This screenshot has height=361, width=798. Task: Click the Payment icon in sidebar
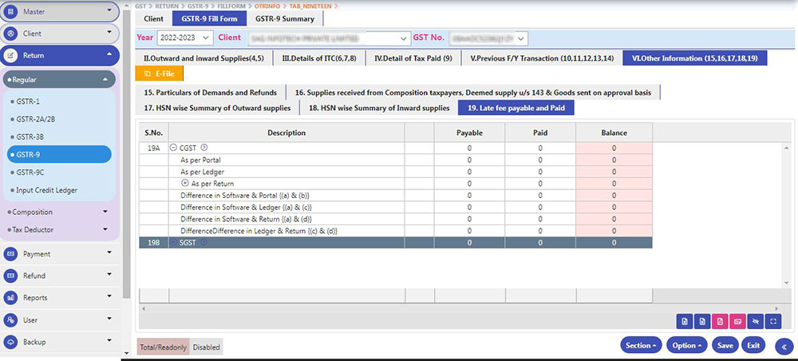pyautogui.click(x=11, y=254)
